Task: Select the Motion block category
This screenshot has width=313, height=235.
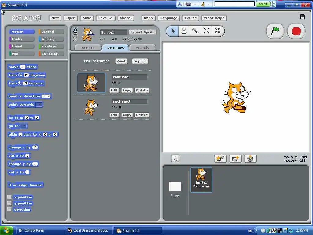Action: pyautogui.click(x=22, y=32)
